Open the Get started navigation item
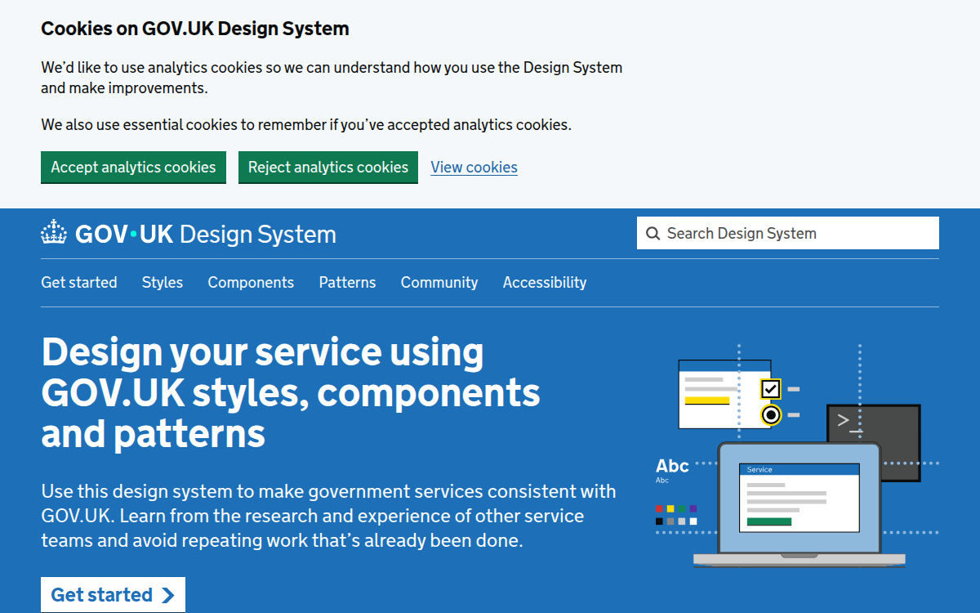Screen dimensions: 980x613 79,282
